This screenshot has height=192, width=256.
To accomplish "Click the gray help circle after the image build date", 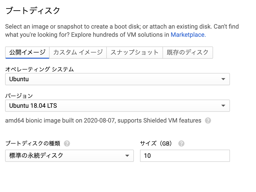I will [x=208, y=120].
